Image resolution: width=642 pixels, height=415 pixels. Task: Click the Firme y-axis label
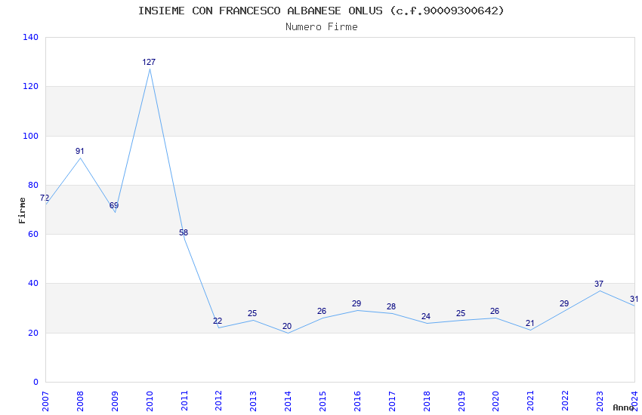tap(22, 211)
